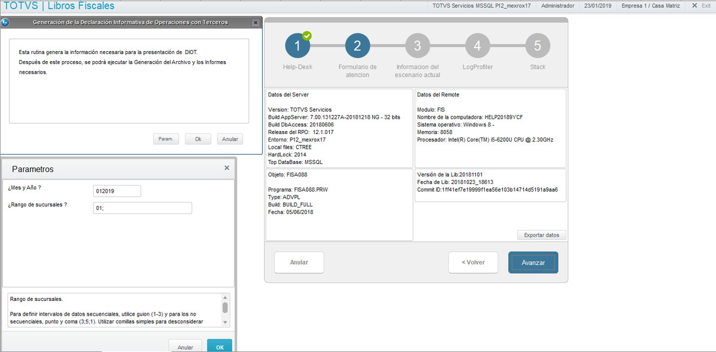Image resolution: width=716 pixels, height=352 pixels.
Task: Click the Nombre de la computadora line
Action: coord(470,117)
